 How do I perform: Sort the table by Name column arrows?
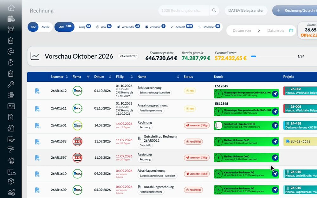tap(178, 77)
